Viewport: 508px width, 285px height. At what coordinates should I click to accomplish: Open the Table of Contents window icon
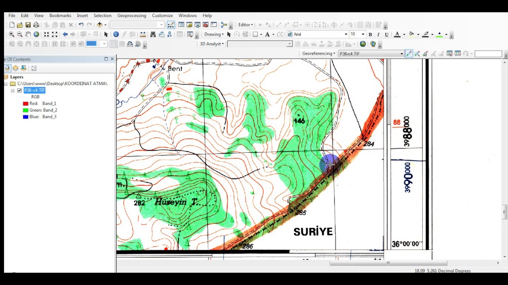pyautogui.click(x=181, y=25)
